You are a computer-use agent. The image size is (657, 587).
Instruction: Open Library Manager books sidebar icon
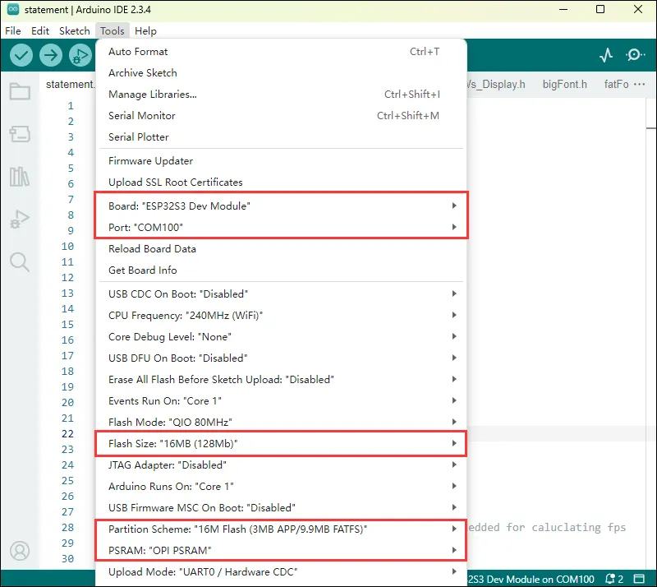coord(20,176)
